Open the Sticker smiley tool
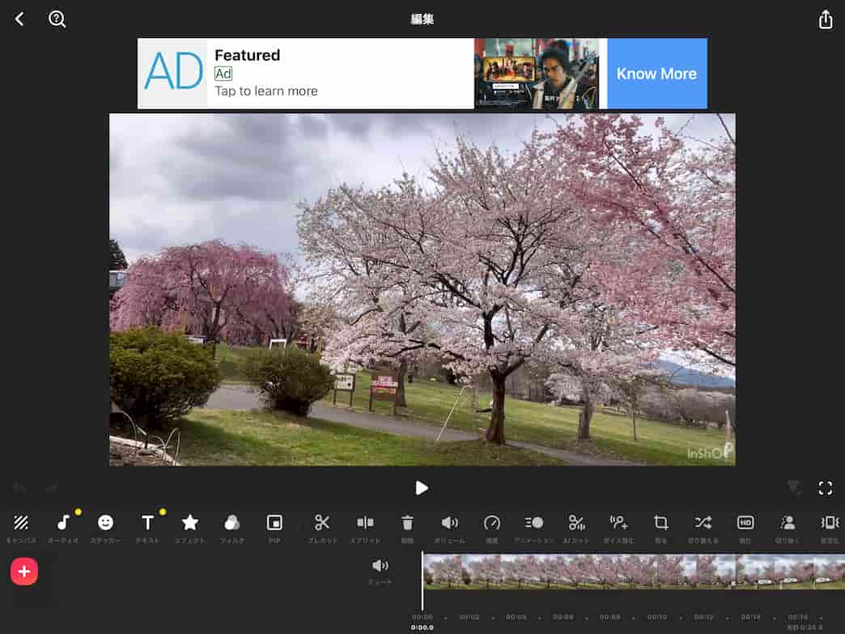This screenshot has height=634, width=845. 105,523
